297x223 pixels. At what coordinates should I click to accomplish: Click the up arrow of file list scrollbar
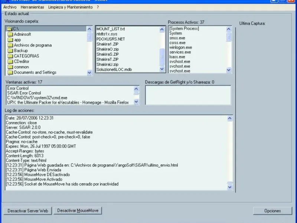click(162, 29)
